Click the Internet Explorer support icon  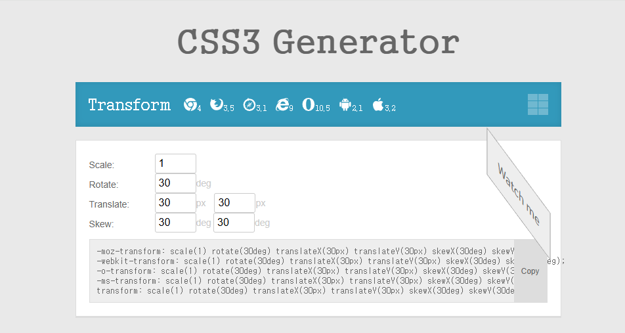coord(282,104)
